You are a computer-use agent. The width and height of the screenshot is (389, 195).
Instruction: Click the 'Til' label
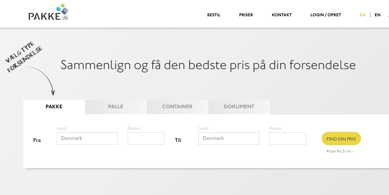(178, 140)
